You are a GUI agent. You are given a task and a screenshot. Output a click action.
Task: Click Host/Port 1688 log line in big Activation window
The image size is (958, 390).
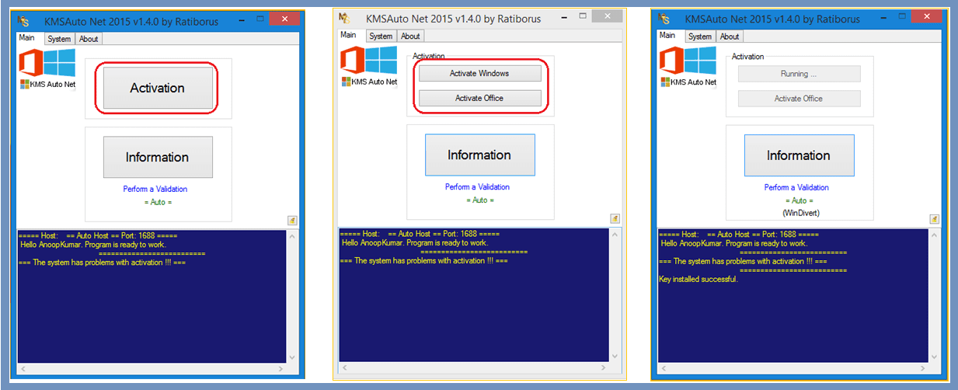98,235
